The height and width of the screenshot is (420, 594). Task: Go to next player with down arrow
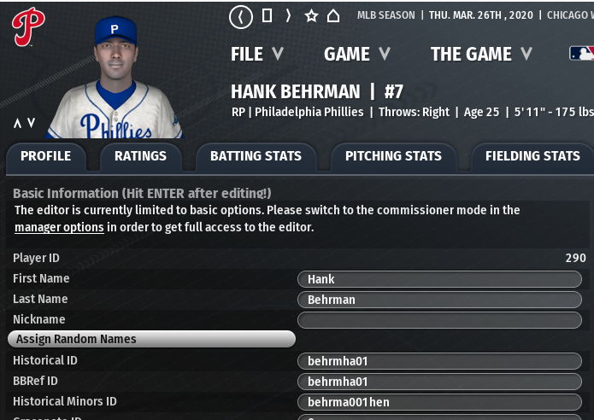32,123
